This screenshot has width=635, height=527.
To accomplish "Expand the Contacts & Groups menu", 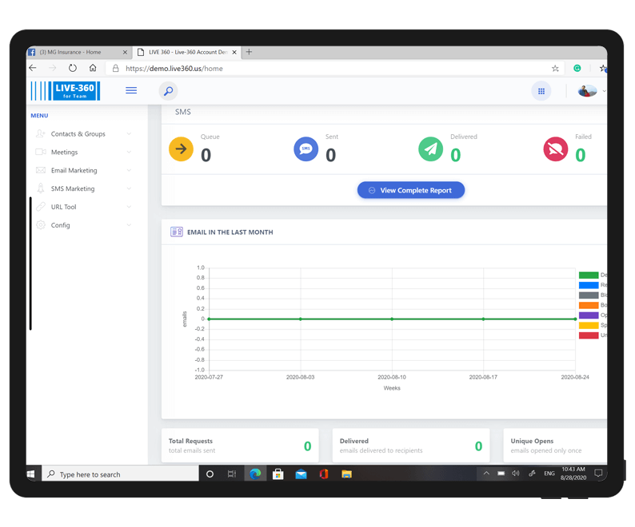I will tap(78, 134).
